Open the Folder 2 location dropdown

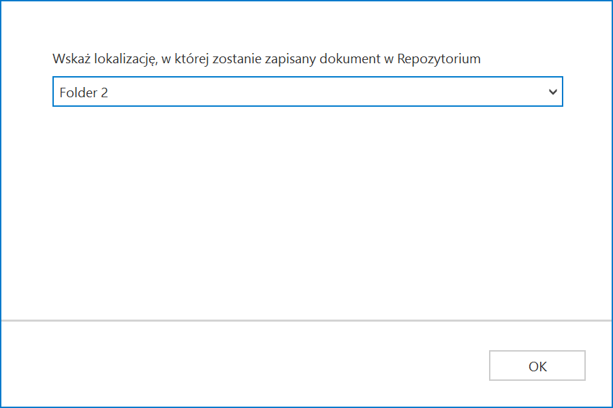[x=308, y=91]
